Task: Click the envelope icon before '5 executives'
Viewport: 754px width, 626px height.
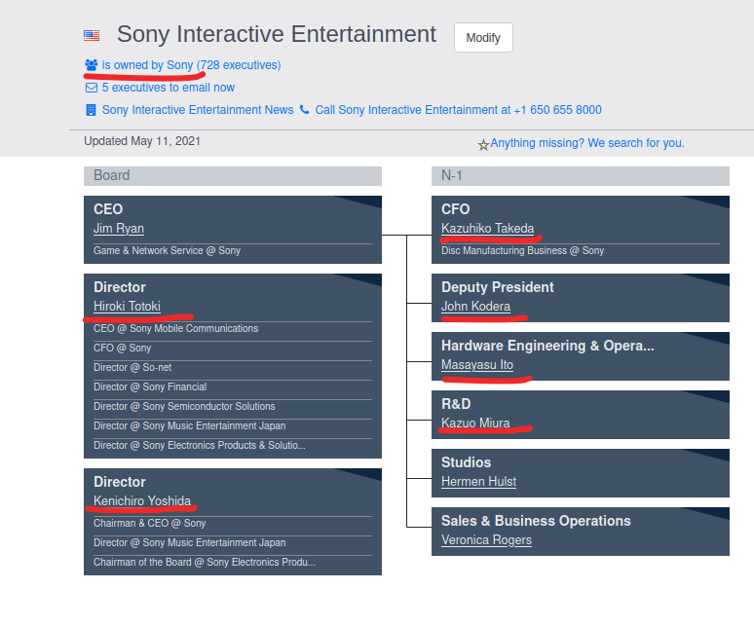Action: [92, 88]
